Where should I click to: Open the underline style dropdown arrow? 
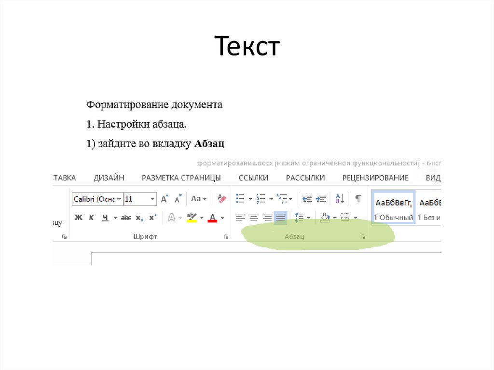(115, 218)
